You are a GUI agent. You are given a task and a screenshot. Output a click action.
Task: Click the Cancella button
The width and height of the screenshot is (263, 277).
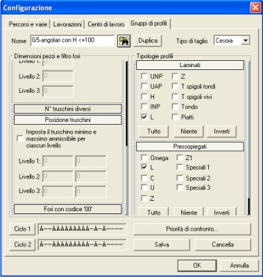tap(223, 244)
